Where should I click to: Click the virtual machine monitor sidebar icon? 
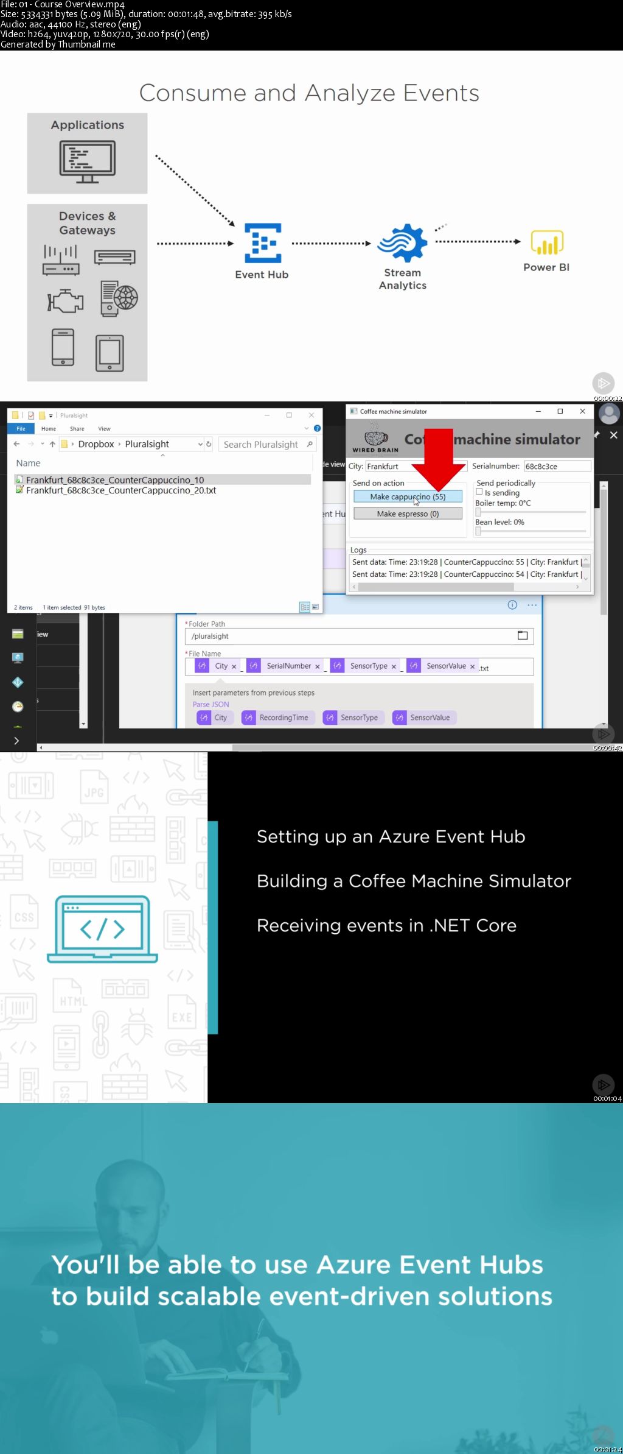point(18,658)
